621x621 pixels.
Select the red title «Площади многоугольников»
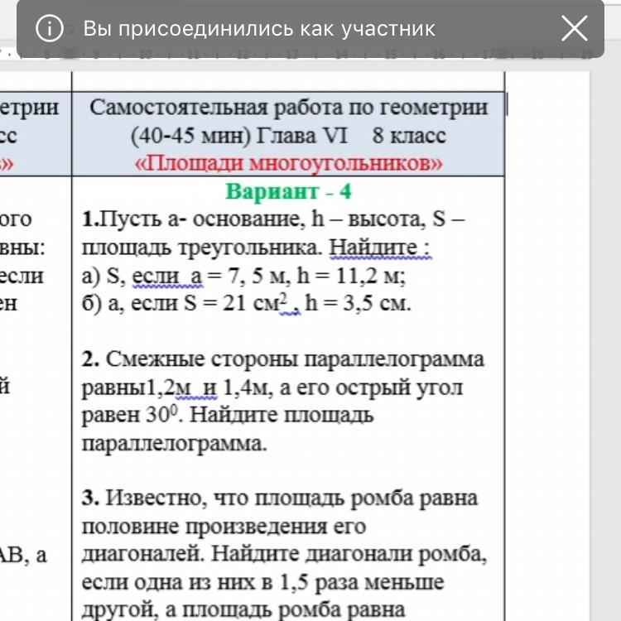click(x=288, y=163)
